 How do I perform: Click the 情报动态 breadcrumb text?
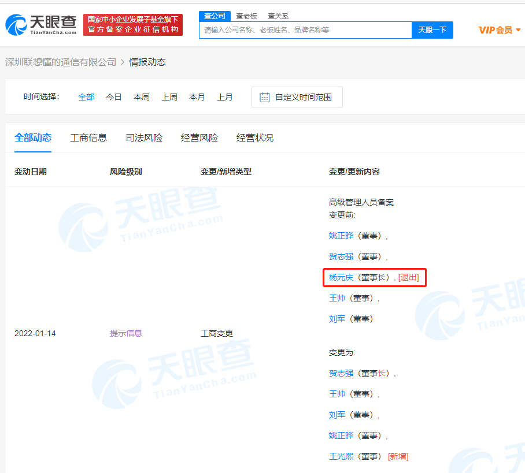pos(147,62)
